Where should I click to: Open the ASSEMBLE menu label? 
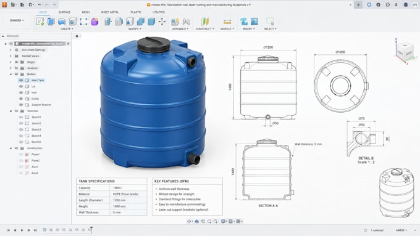coord(180,29)
